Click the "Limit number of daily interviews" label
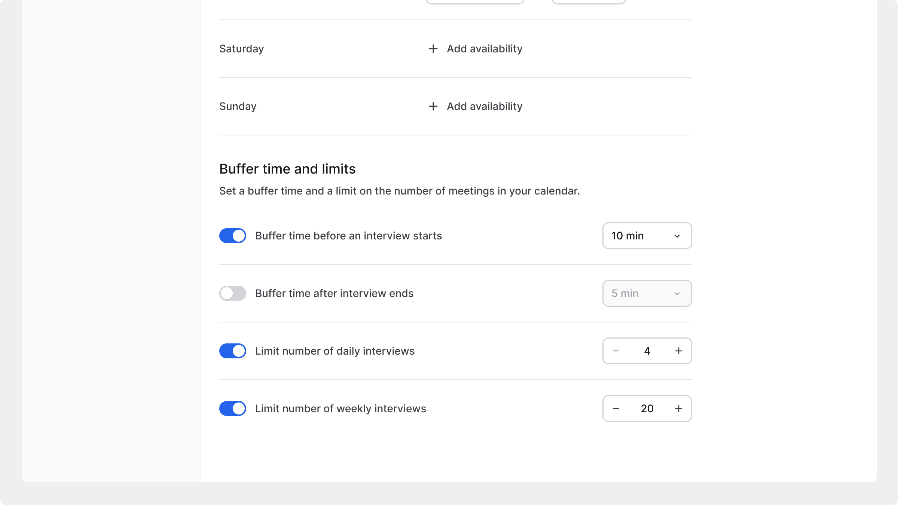 tap(335, 351)
